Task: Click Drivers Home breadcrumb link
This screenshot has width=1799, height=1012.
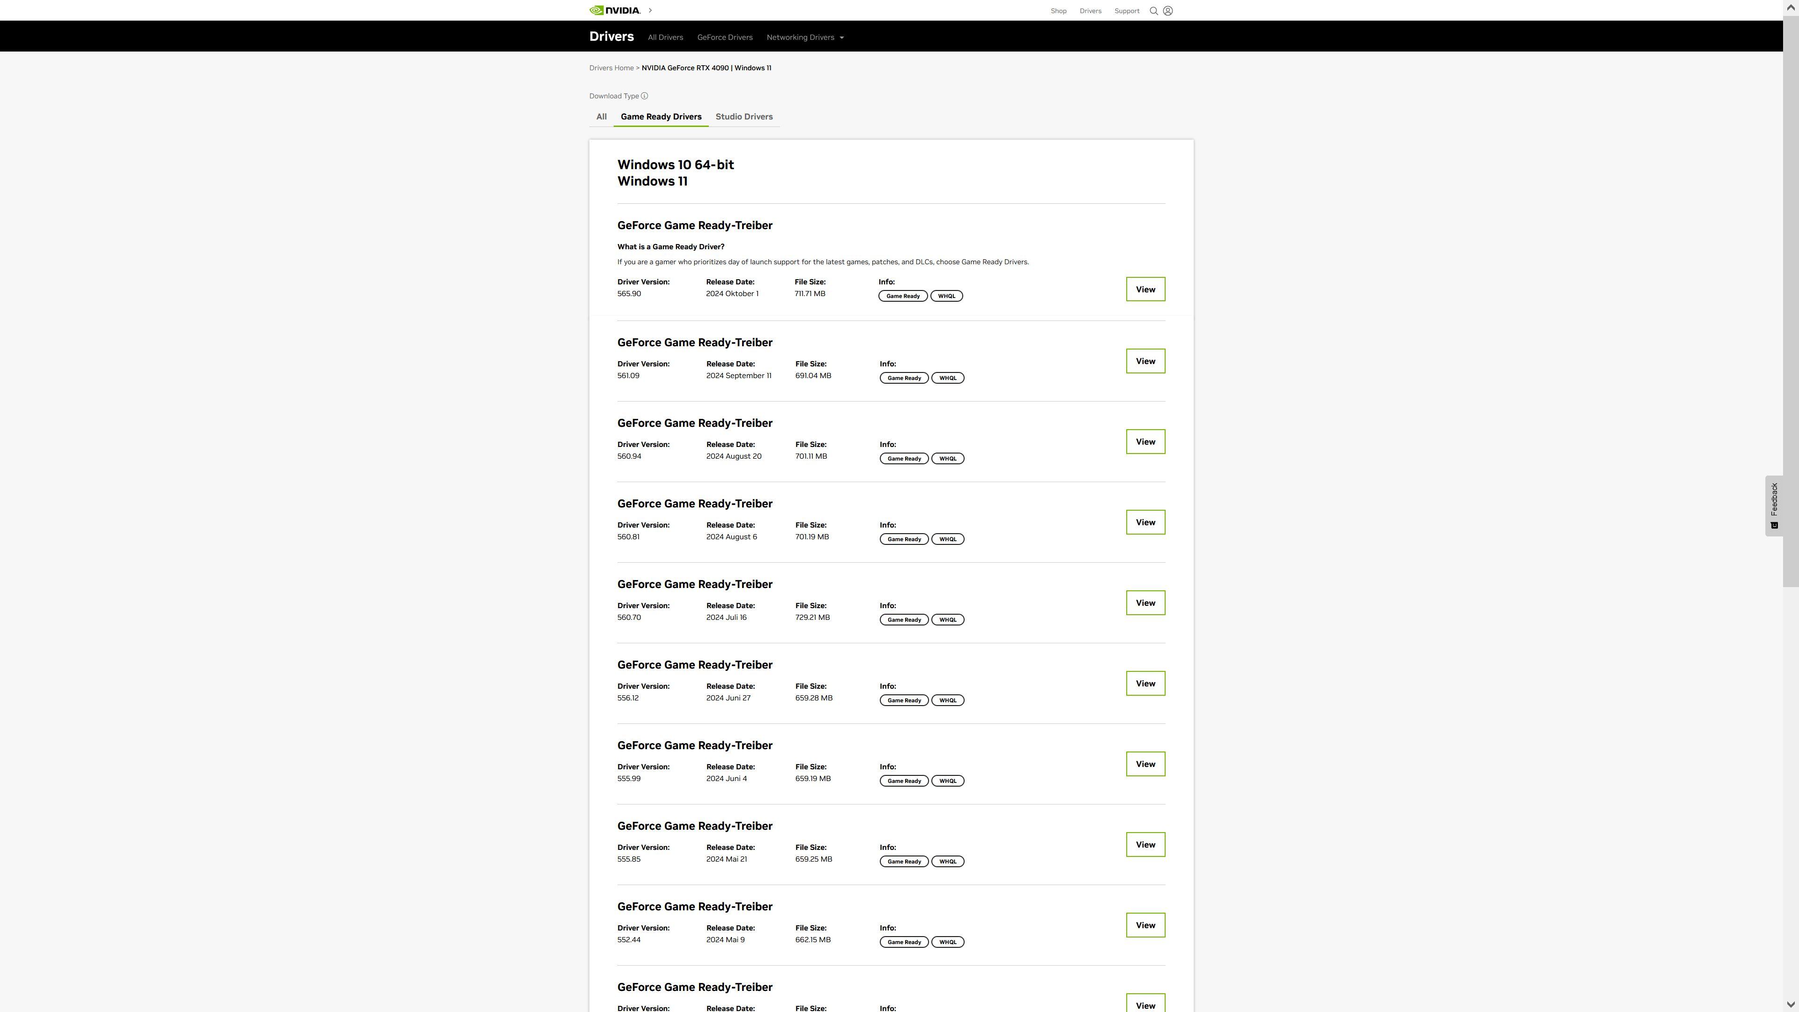Action: coord(611,68)
